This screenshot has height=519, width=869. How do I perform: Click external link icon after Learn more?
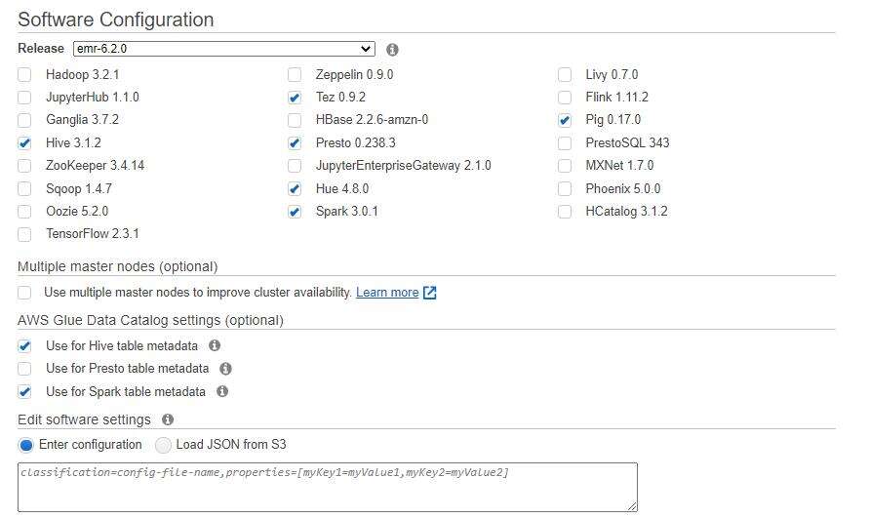point(430,293)
